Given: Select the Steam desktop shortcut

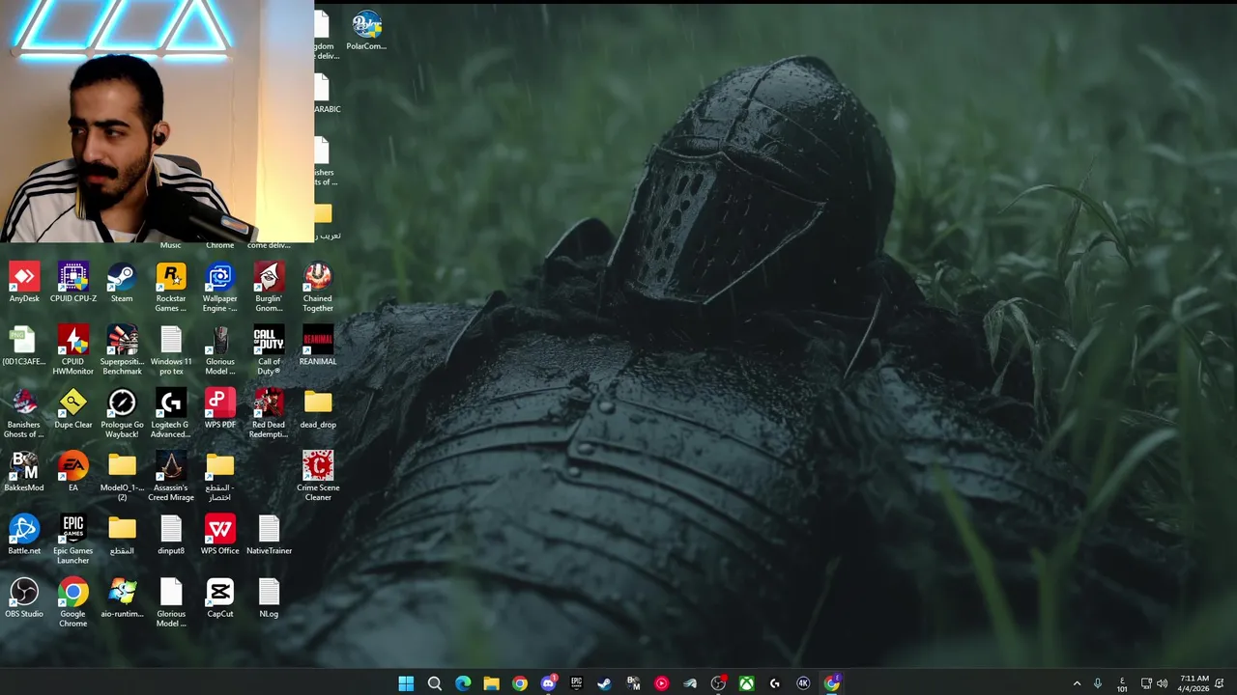Looking at the screenshot, I should [122, 283].
